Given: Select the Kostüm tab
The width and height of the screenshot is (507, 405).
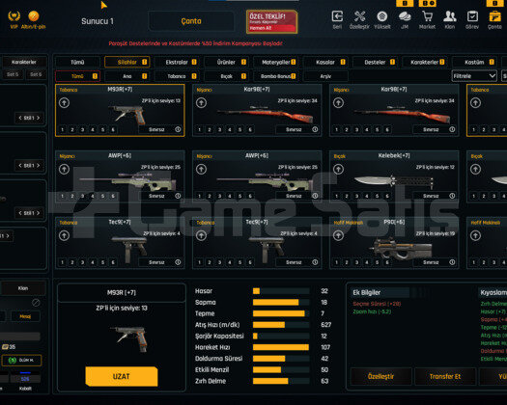Looking at the screenshot, I should pyautogui.click(x=474, y=62).
